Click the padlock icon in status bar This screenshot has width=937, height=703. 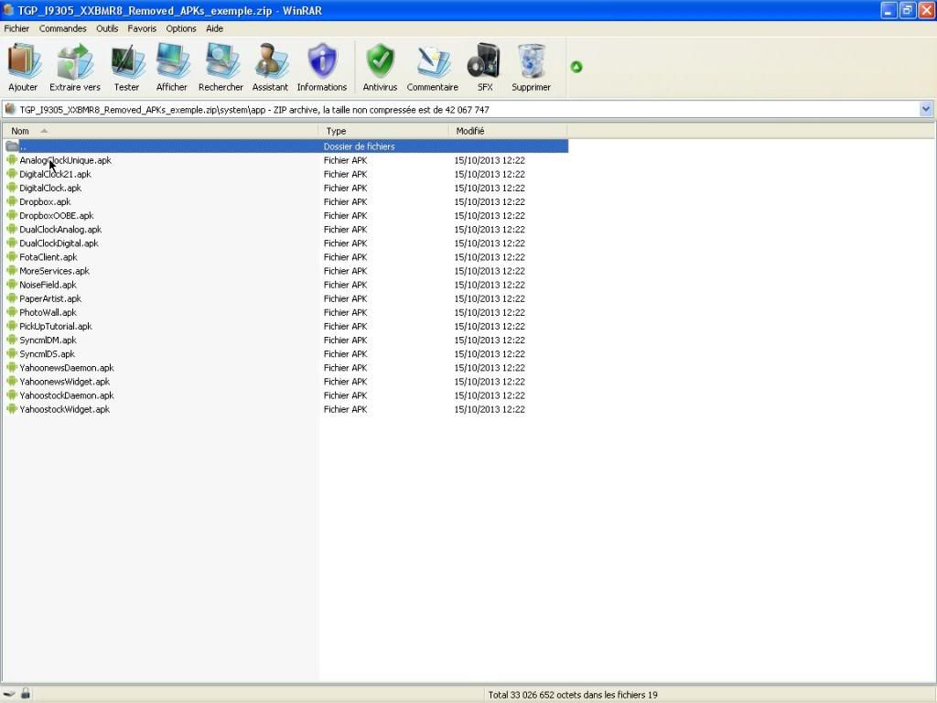point(25,693)
